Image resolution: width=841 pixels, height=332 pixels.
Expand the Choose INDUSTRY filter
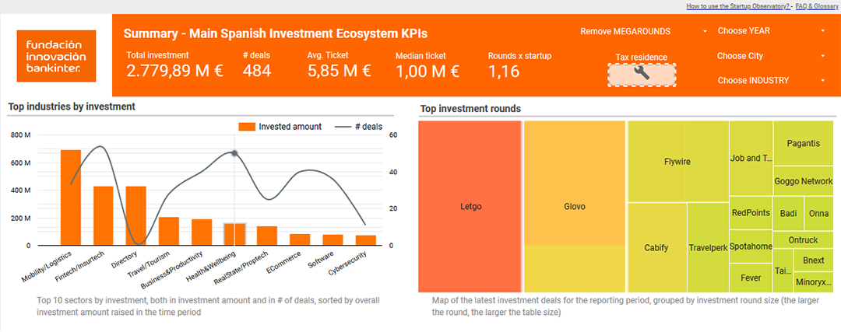(x=771, y=80)
